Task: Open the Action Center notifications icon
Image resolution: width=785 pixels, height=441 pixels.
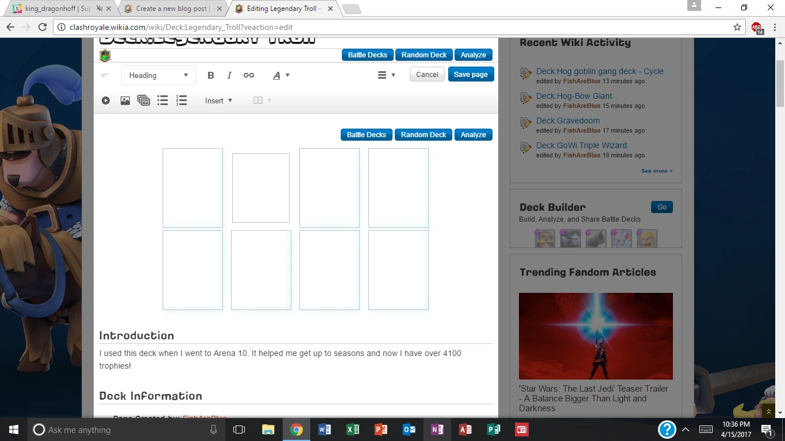Action: (767, 430)
